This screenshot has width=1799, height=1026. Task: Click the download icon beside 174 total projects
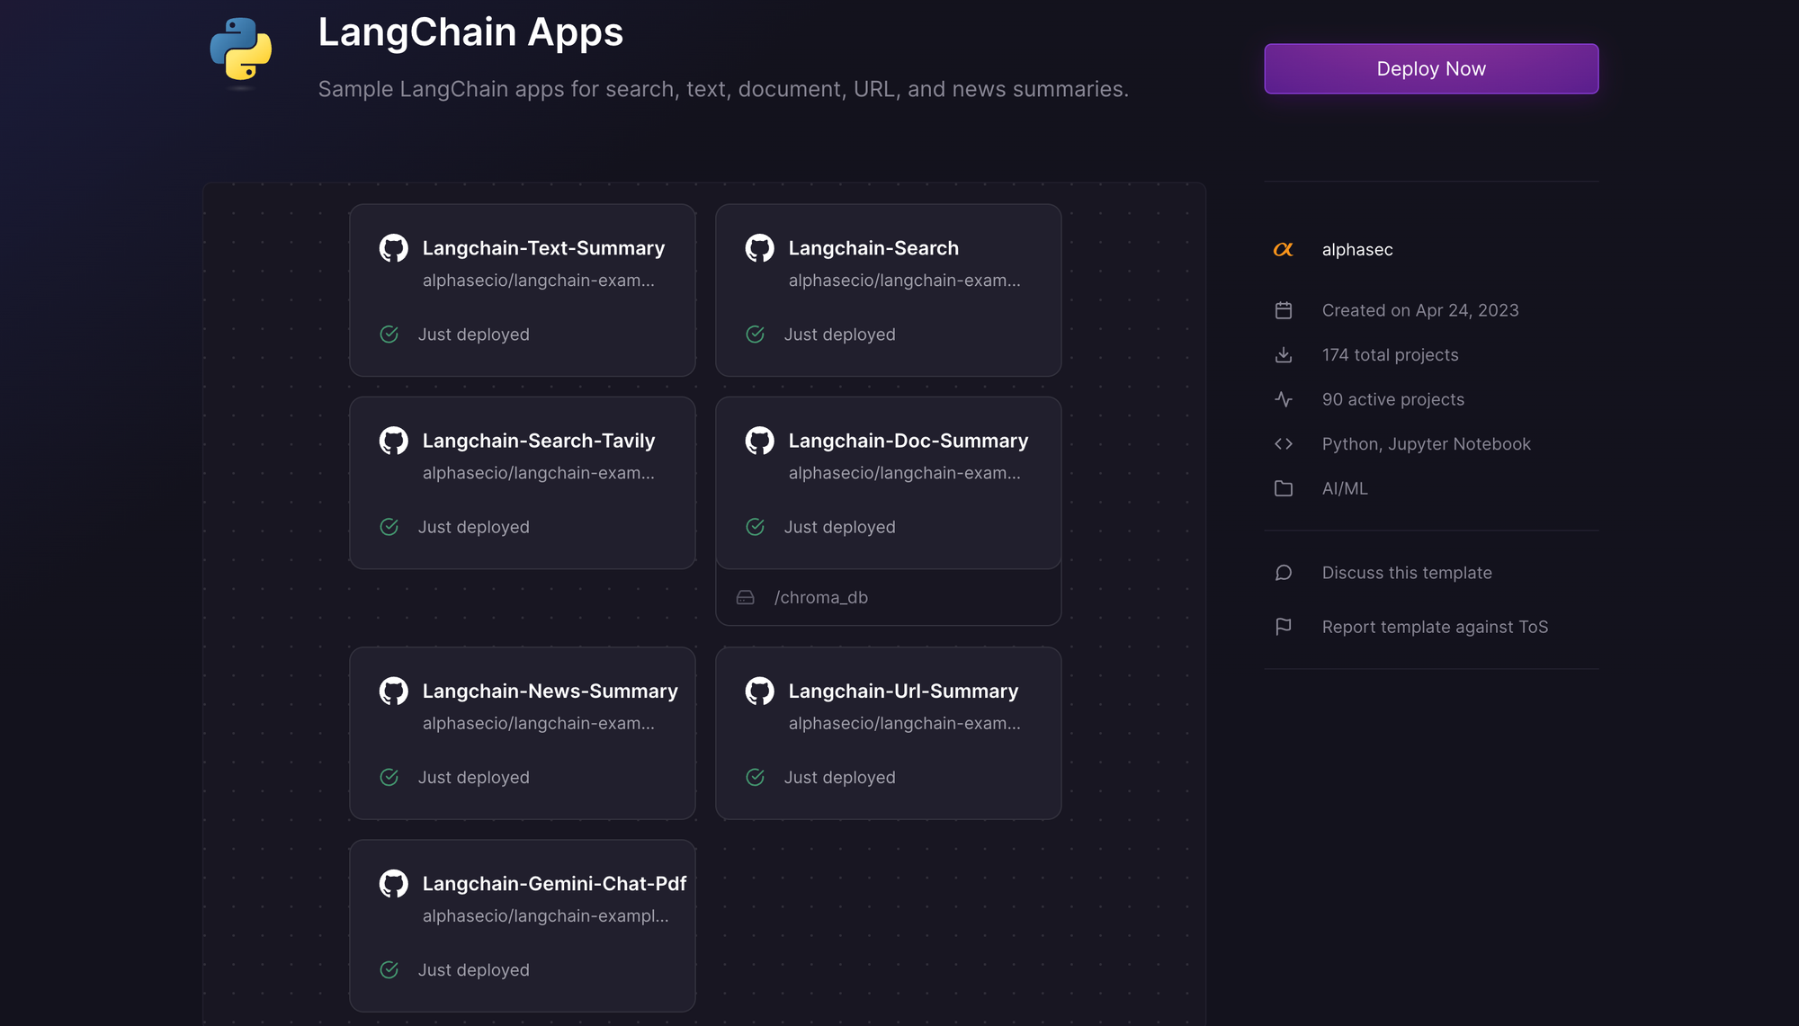click(x=1284, y=354)
